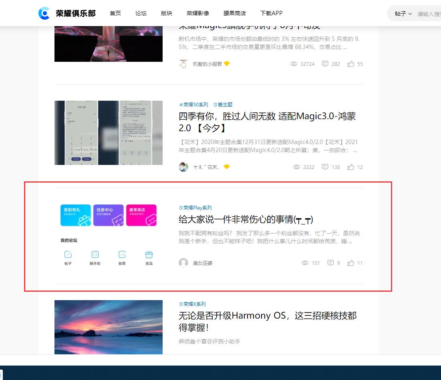Open 荣耀影像 in navigation bar
The height and width of the screenshot is (380, 441).
point(198,13)
